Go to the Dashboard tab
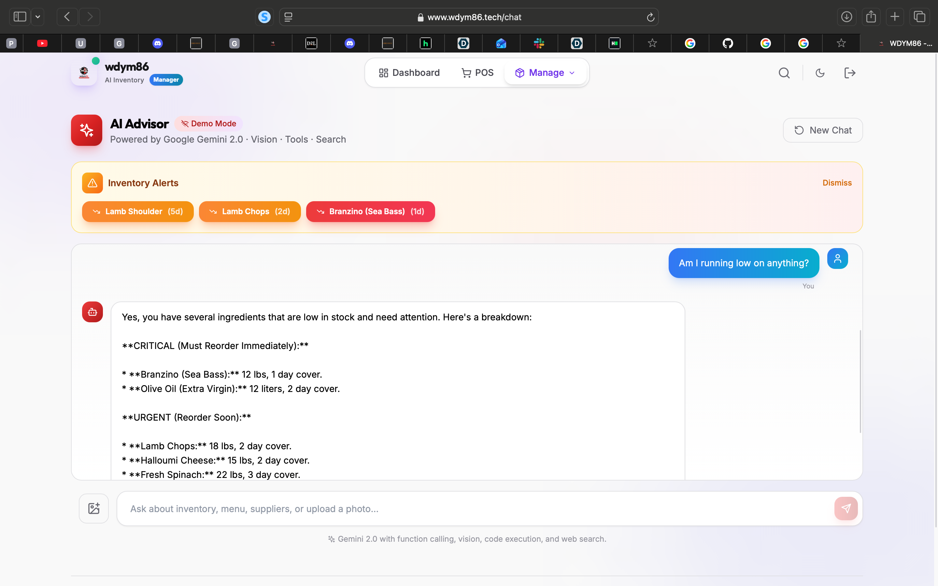Image resolution: width=938 pixels, height=586 pixels. point(409,73)
